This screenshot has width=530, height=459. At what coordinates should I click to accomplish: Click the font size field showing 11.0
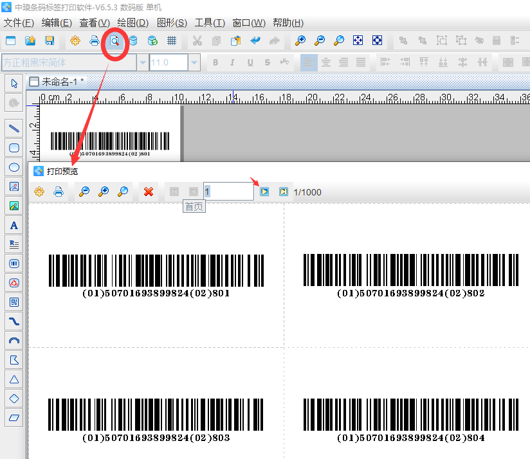pos(169,62)
